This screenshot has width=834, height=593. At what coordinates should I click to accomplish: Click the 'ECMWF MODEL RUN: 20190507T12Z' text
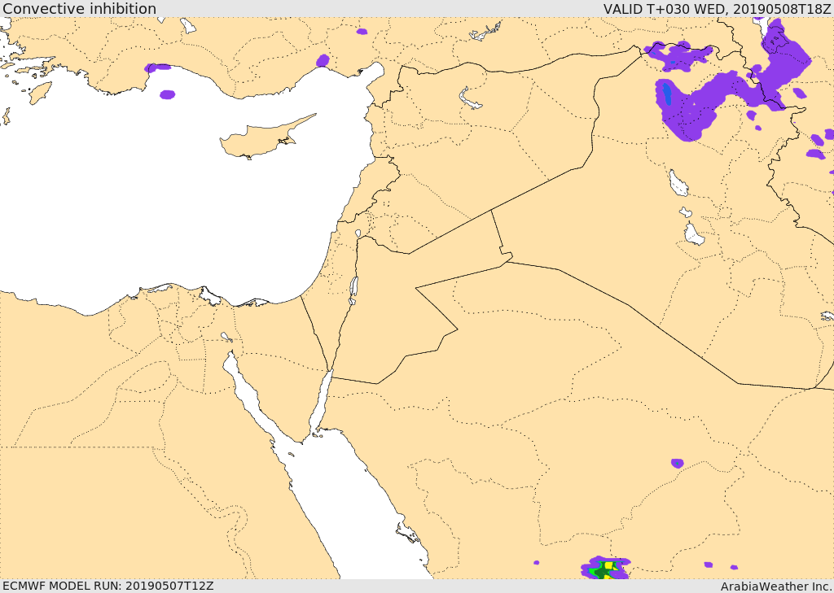tap(108, 586)
